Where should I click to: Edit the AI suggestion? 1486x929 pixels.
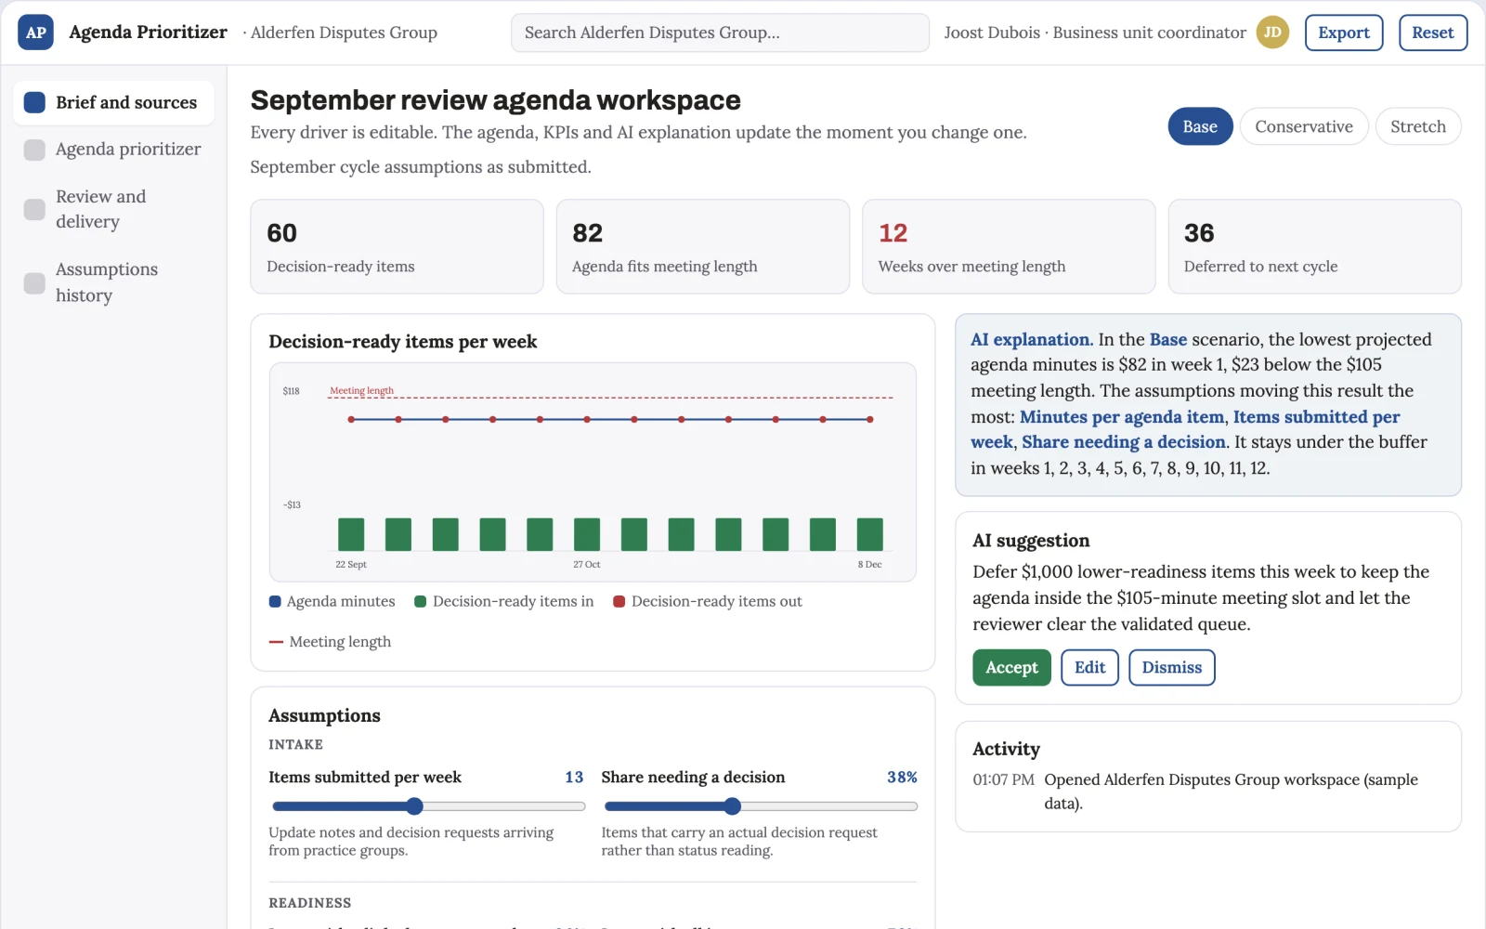[x=1089, y=667]
